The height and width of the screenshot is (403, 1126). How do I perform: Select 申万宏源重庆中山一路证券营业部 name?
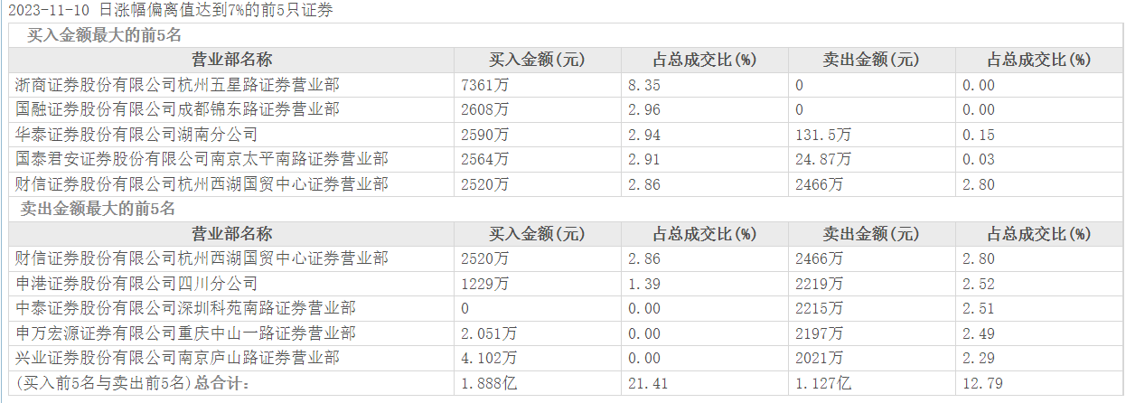coord(186,333)
